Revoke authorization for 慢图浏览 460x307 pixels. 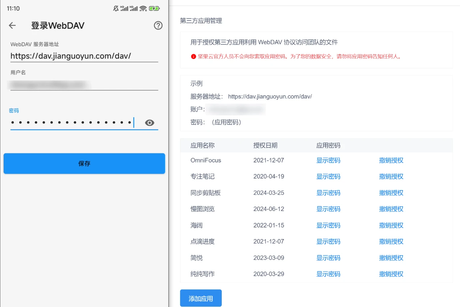(391, 209)
